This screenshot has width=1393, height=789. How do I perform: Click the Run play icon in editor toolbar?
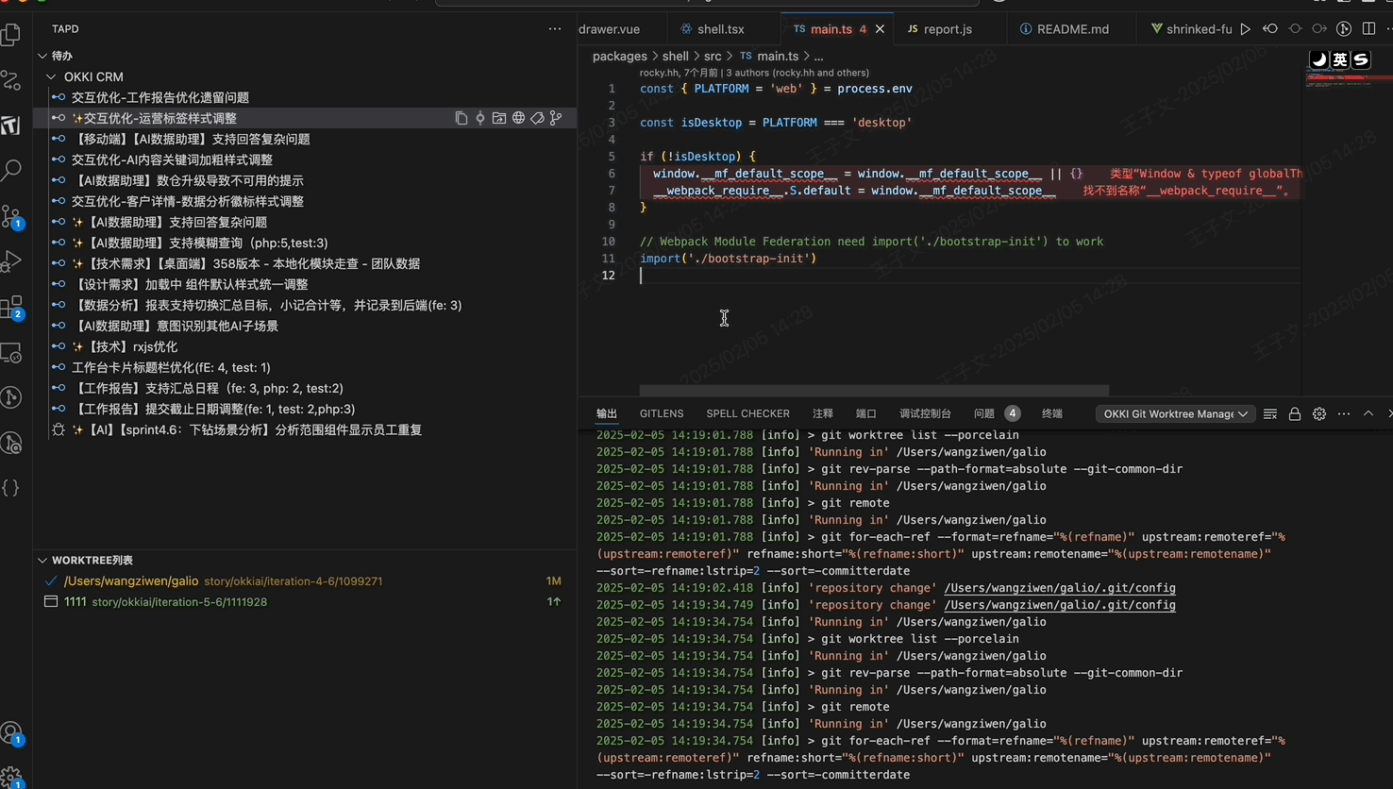tap(1246, 29)
